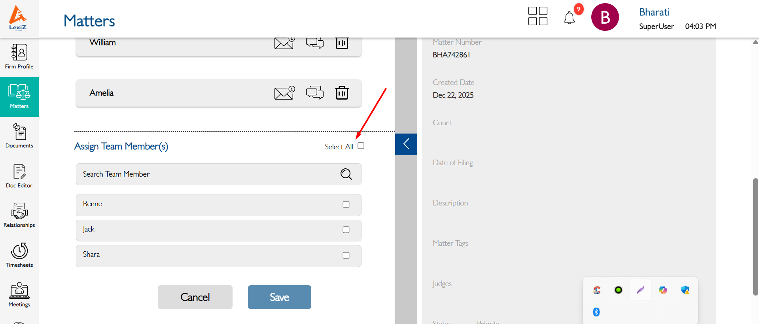Click the Cancel button

(195, 297)
